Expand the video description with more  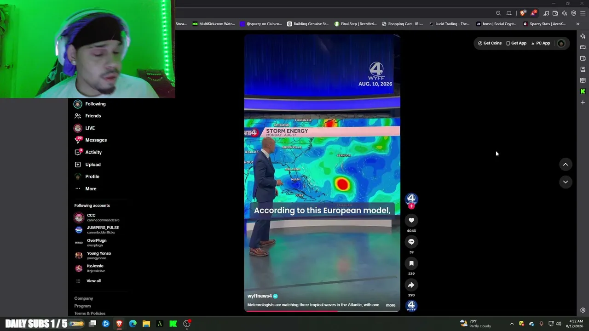(x=391, y=305)
